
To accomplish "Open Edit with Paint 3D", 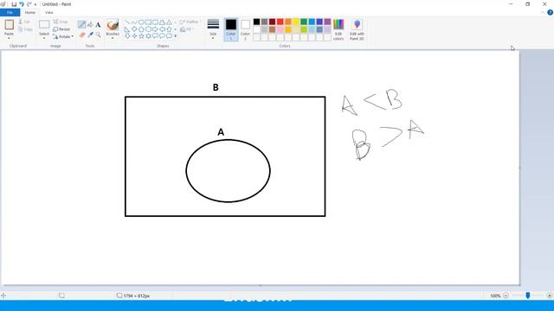I will [357, 29].
